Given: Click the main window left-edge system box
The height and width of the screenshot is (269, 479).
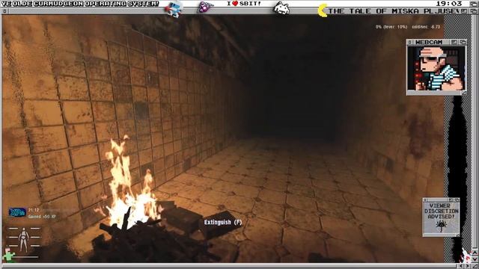Looking at the screenshot, I should point(5,11).
